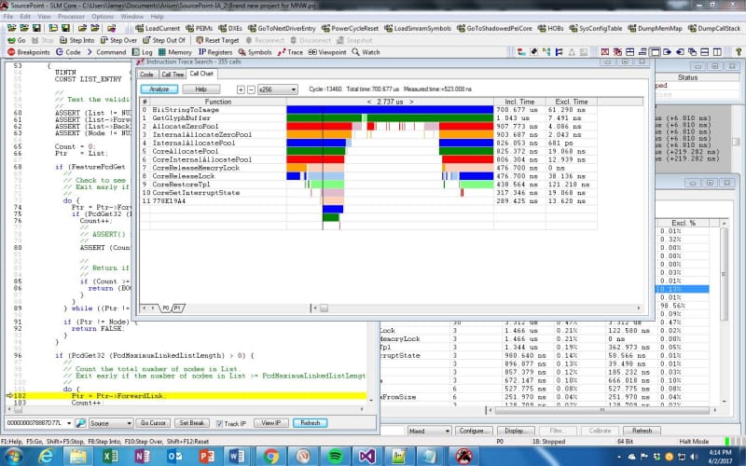Select the P1 processor tab
This screenshot has width=746, height=466.
point(178,308)
